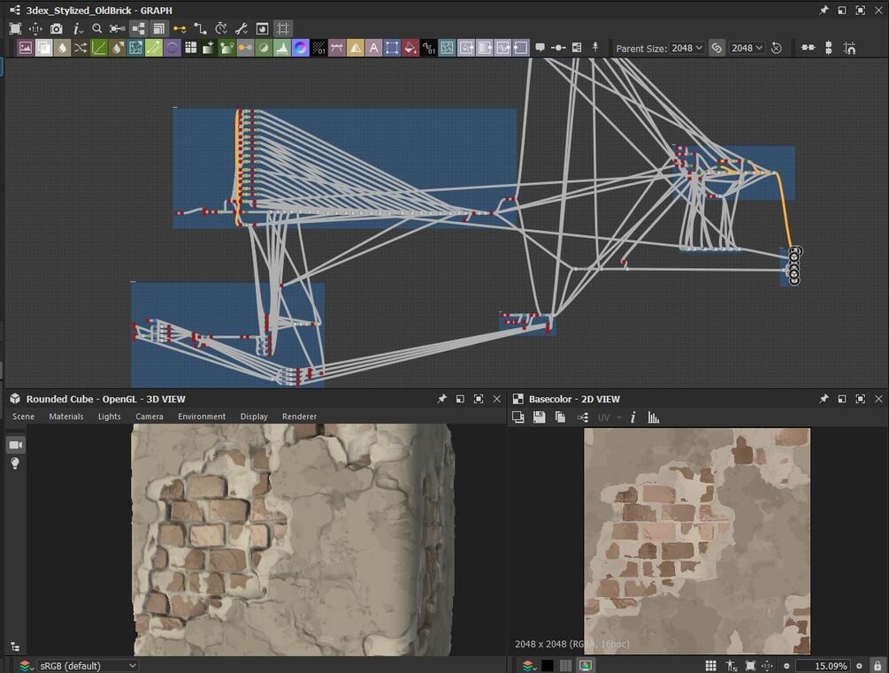Add a comment to the graph

540,48
